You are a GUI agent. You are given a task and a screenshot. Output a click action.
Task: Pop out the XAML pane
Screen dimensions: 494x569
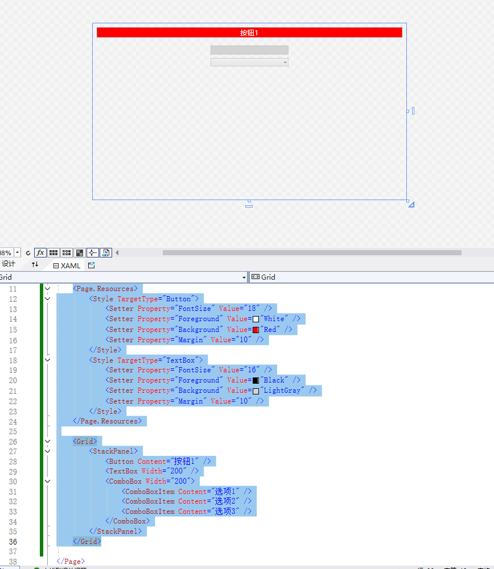click(91, 265)
